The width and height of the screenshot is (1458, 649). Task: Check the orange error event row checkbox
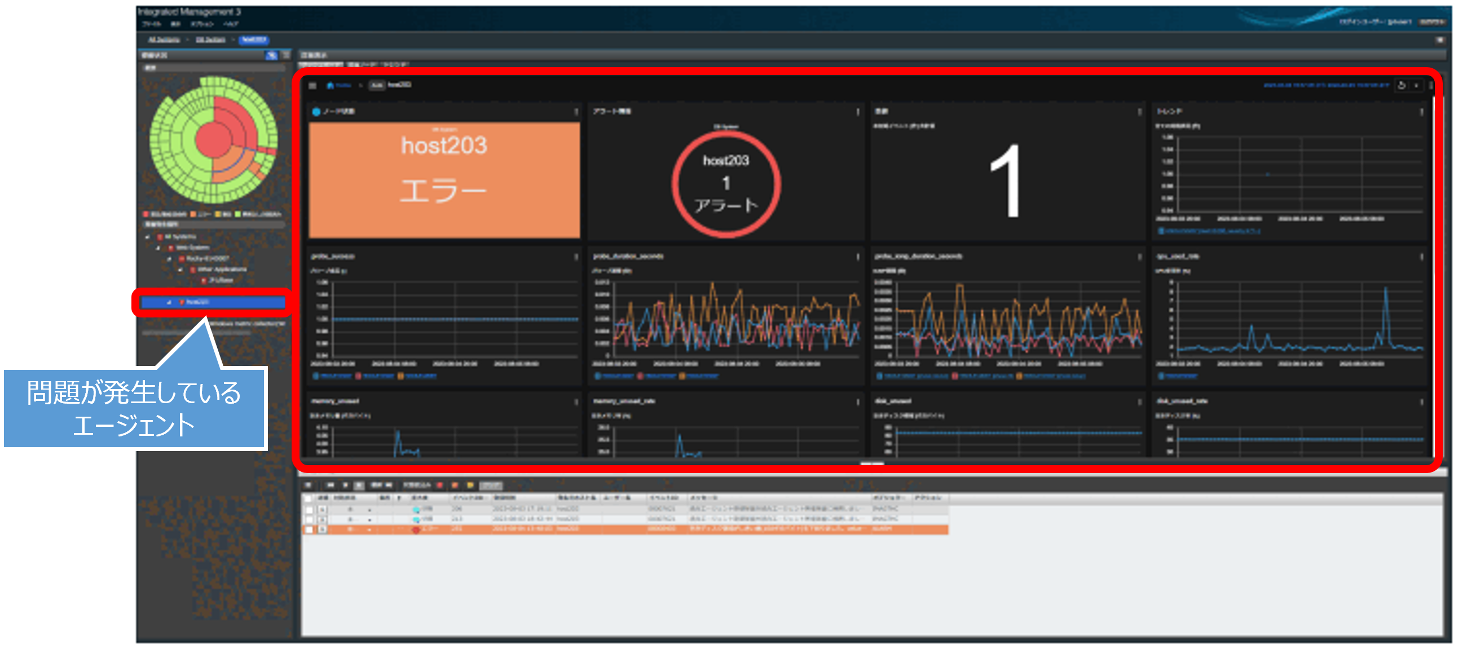309,529
